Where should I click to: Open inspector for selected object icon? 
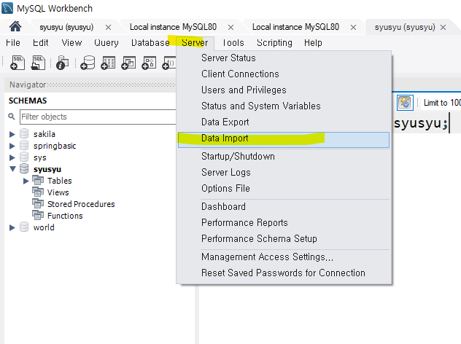click(62, 63)
